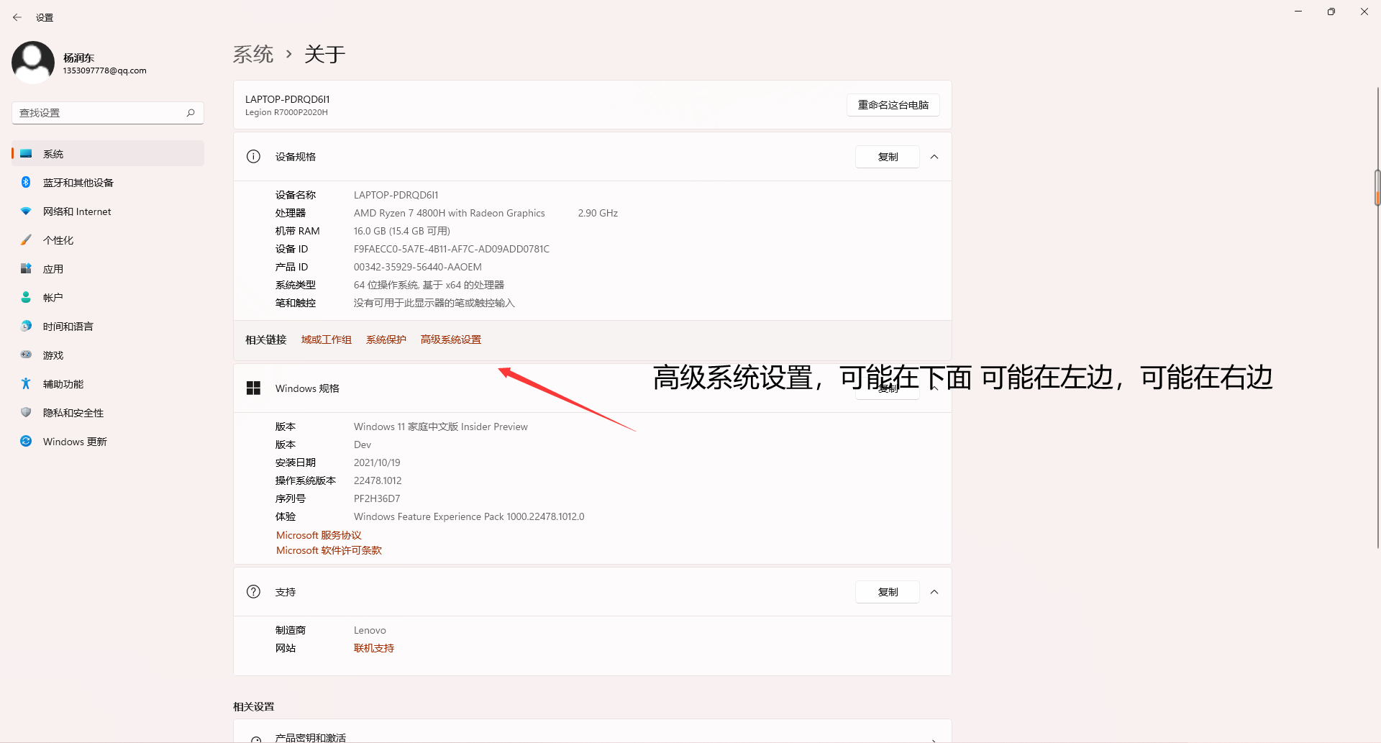1381x743 pixels.
Task: Open 辅助功能 settings
Action: (108, 384)
